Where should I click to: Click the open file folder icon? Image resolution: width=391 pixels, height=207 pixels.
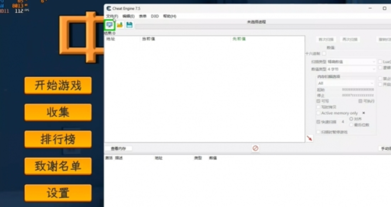[x=119, y=25]
